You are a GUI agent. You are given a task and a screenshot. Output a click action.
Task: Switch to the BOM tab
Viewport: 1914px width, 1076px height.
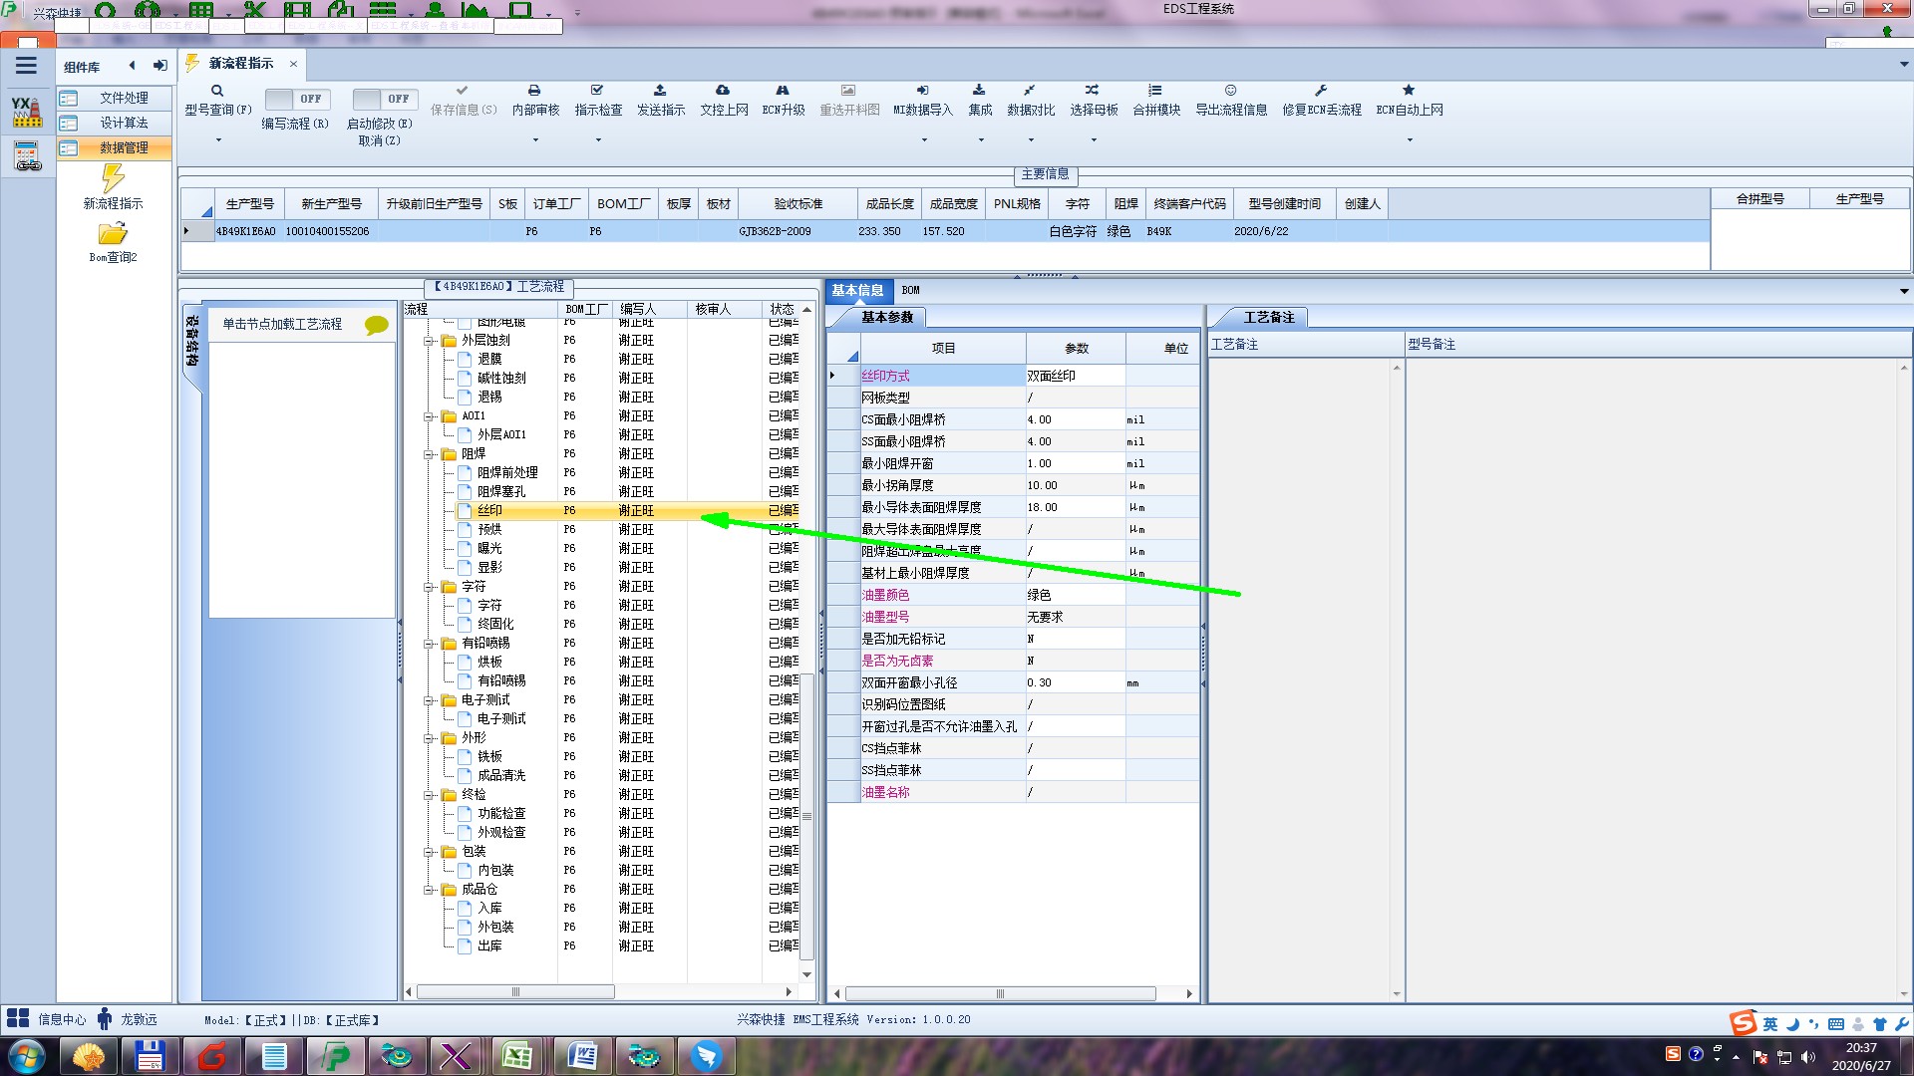(910, 291)
